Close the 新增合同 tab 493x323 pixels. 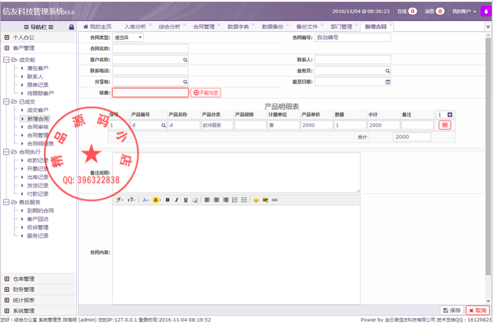click(x=391, y=25)
